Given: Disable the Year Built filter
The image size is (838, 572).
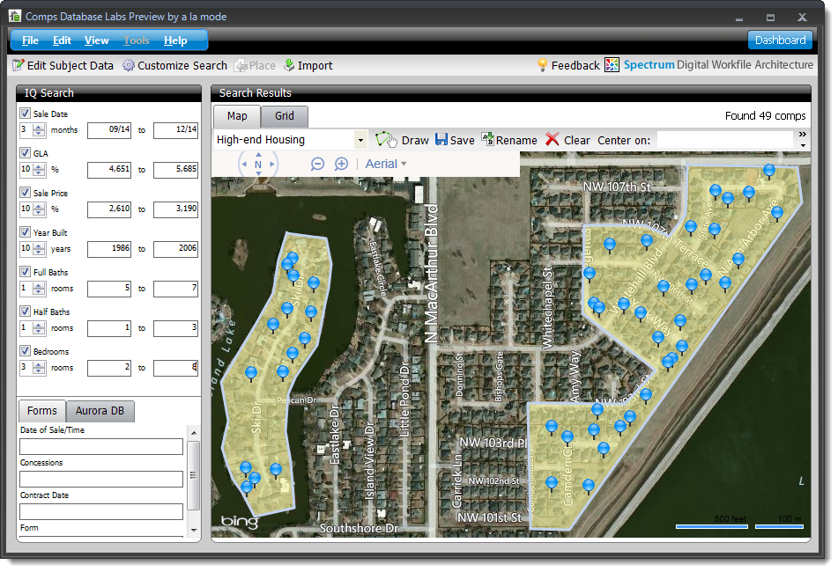Looking at the screenshot, I should pos(25,232).
